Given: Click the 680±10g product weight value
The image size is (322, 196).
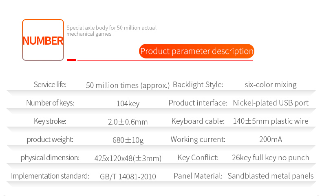Looking at the screenshot, I should [128, 140].
